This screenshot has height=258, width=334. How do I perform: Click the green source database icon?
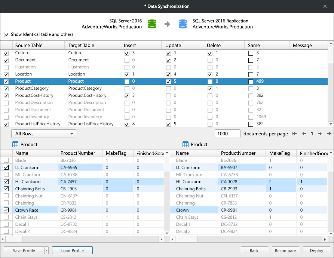coord(152,24)
